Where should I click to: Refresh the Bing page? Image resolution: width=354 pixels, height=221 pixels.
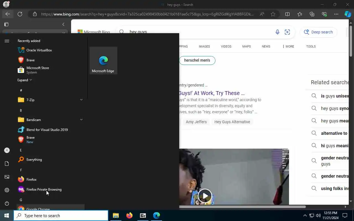(20, 14)
